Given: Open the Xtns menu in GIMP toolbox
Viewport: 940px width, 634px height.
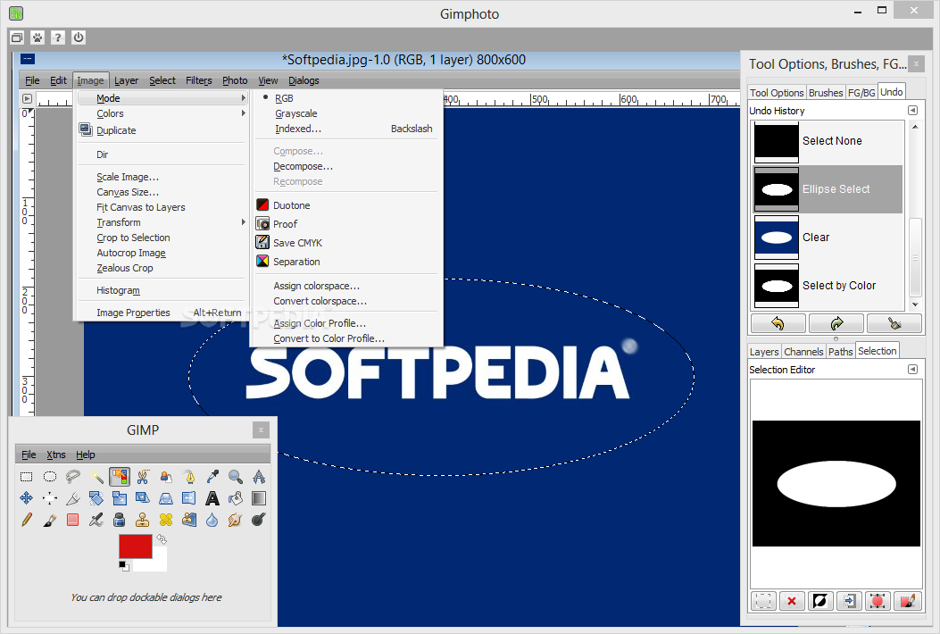Looking at the screenshot, I should 55,455.
